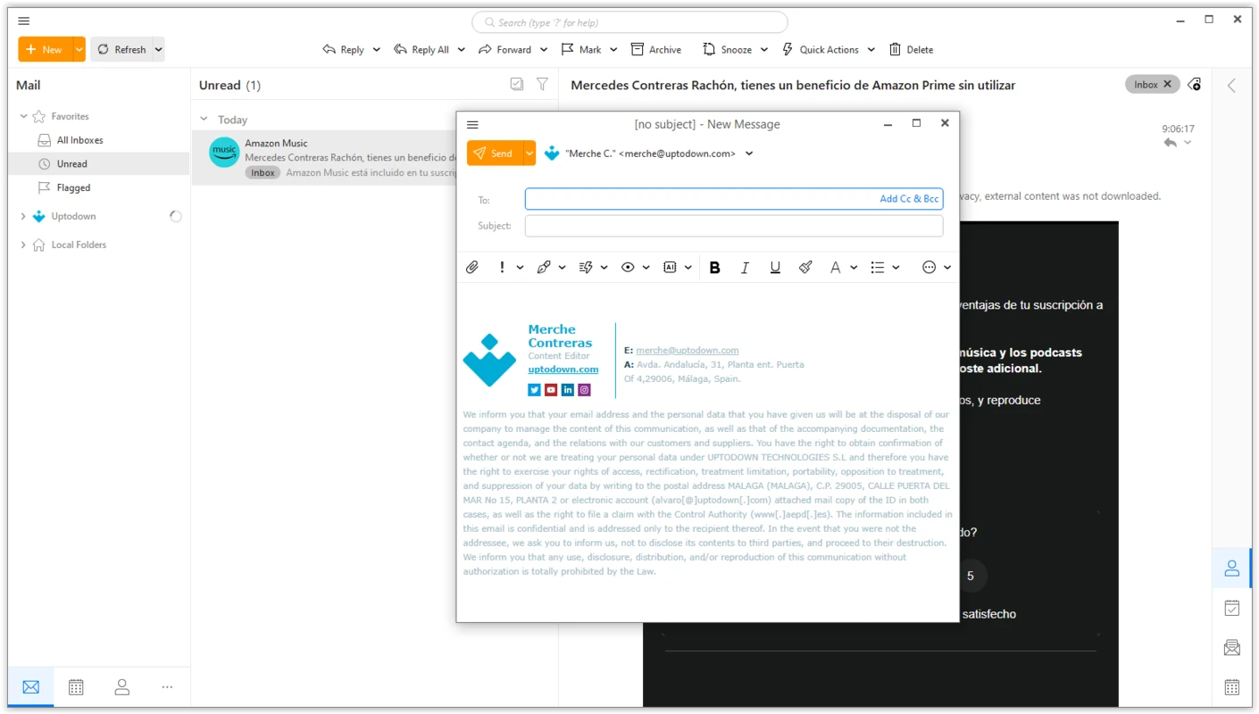Collapse the Today message group
This screenshot has height=714, width=1259.
204,119
